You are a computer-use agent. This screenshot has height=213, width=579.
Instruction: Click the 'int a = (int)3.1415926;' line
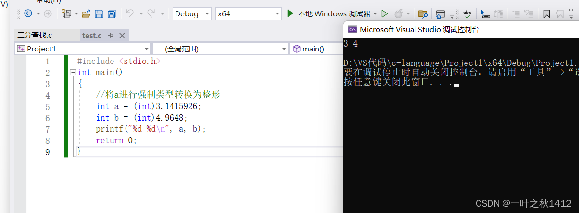(149, 106)
